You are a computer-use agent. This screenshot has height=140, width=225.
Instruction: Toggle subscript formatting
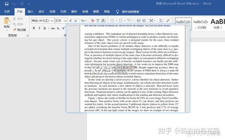58,28
